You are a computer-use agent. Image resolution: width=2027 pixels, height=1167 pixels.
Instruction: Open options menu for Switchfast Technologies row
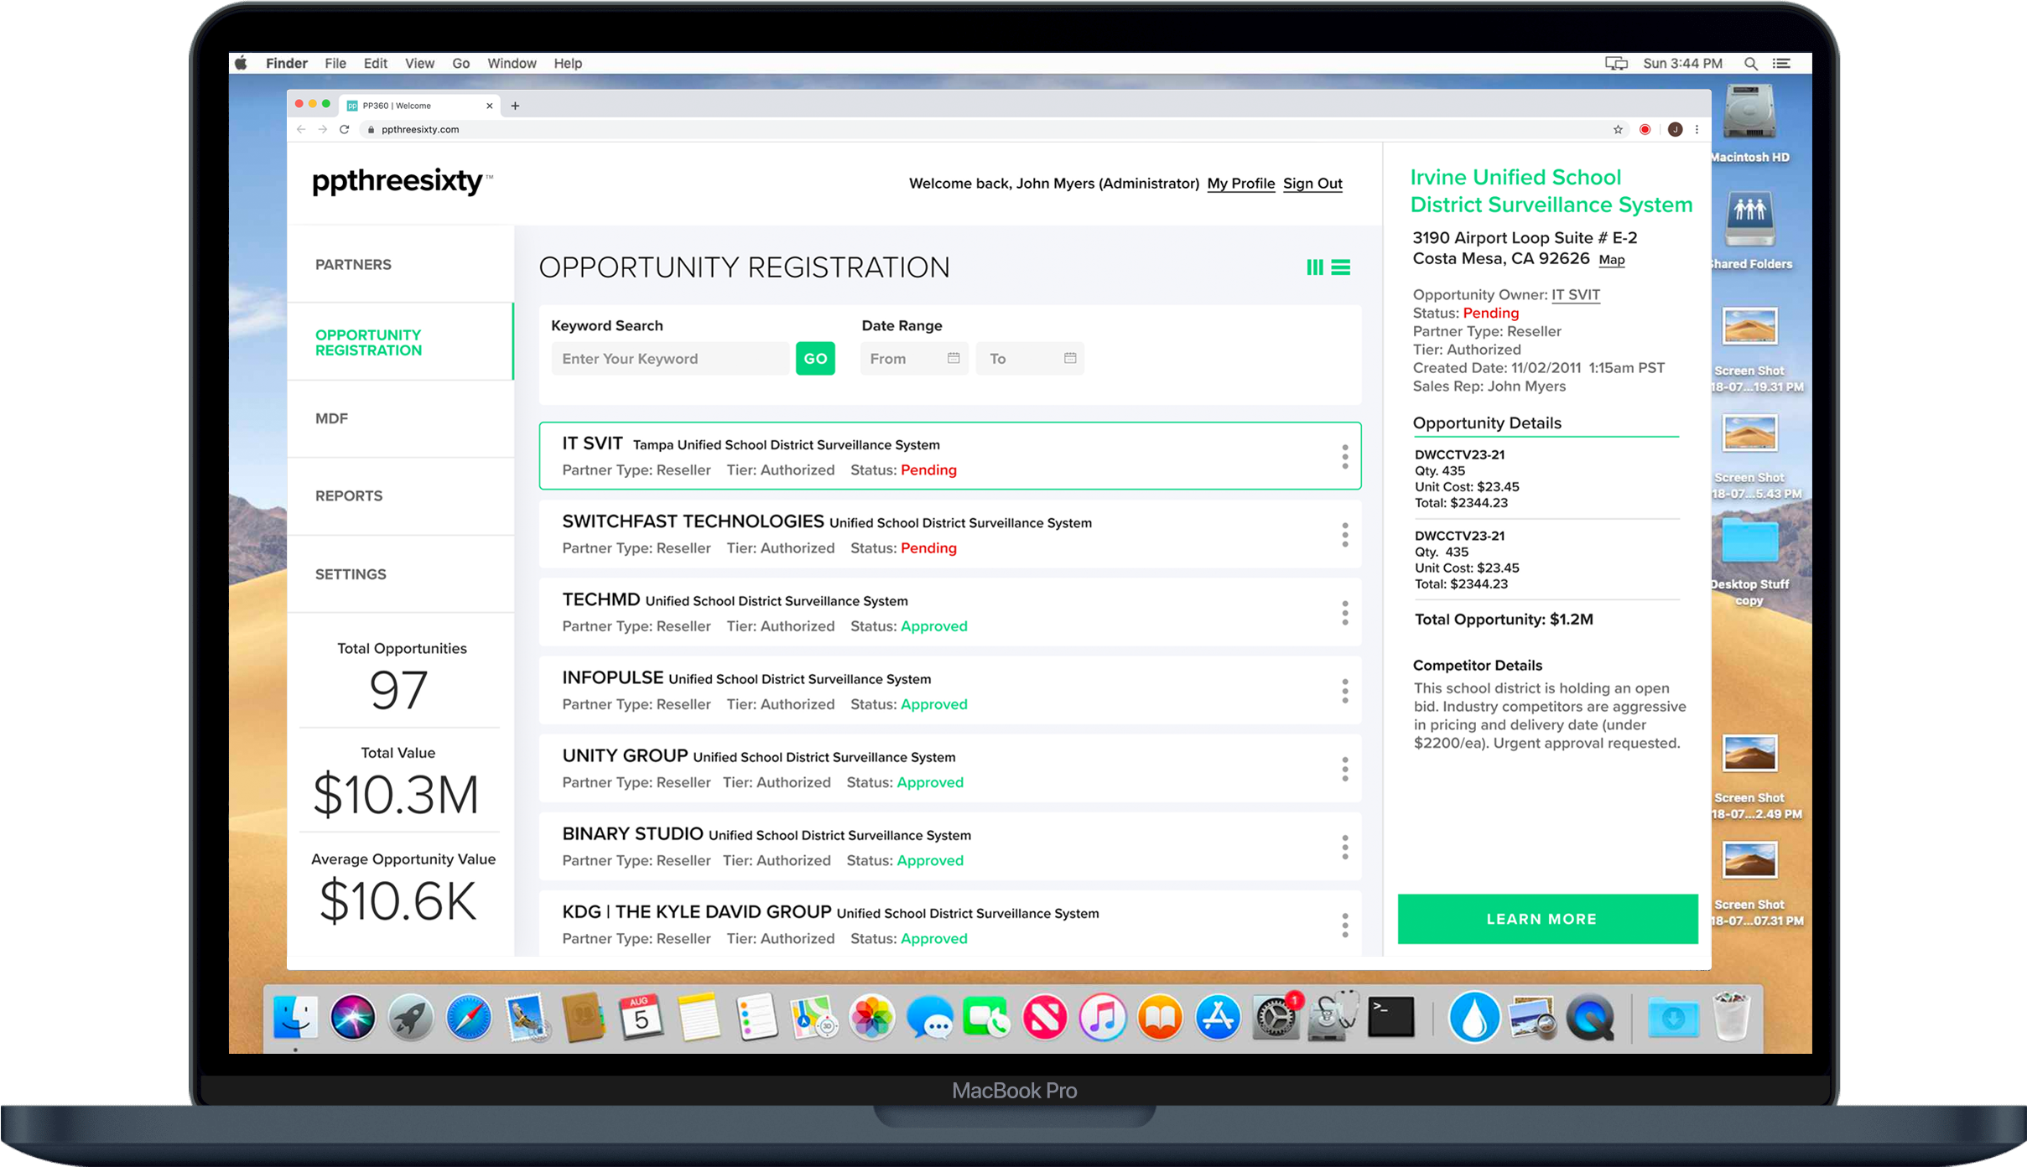(x=1344, y=534)
